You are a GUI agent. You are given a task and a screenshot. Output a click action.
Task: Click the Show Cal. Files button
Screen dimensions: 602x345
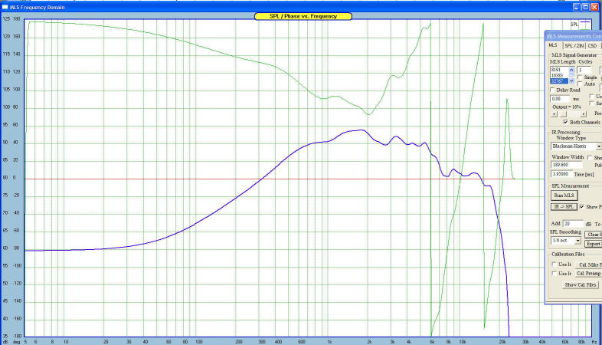pyautogui.click(x=581, y=284)
